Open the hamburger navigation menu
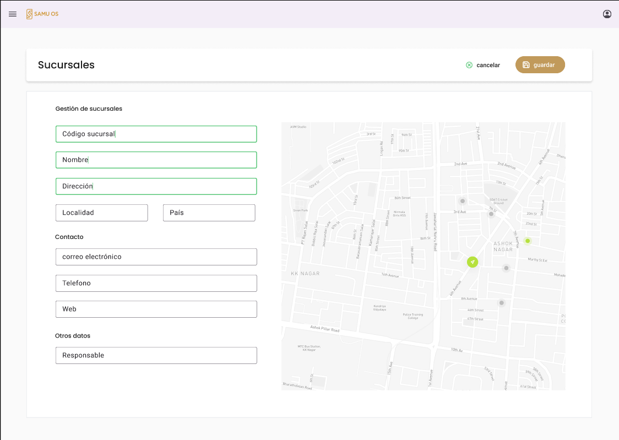The height and width of the screenshot is (440, 619). [13, 14]
